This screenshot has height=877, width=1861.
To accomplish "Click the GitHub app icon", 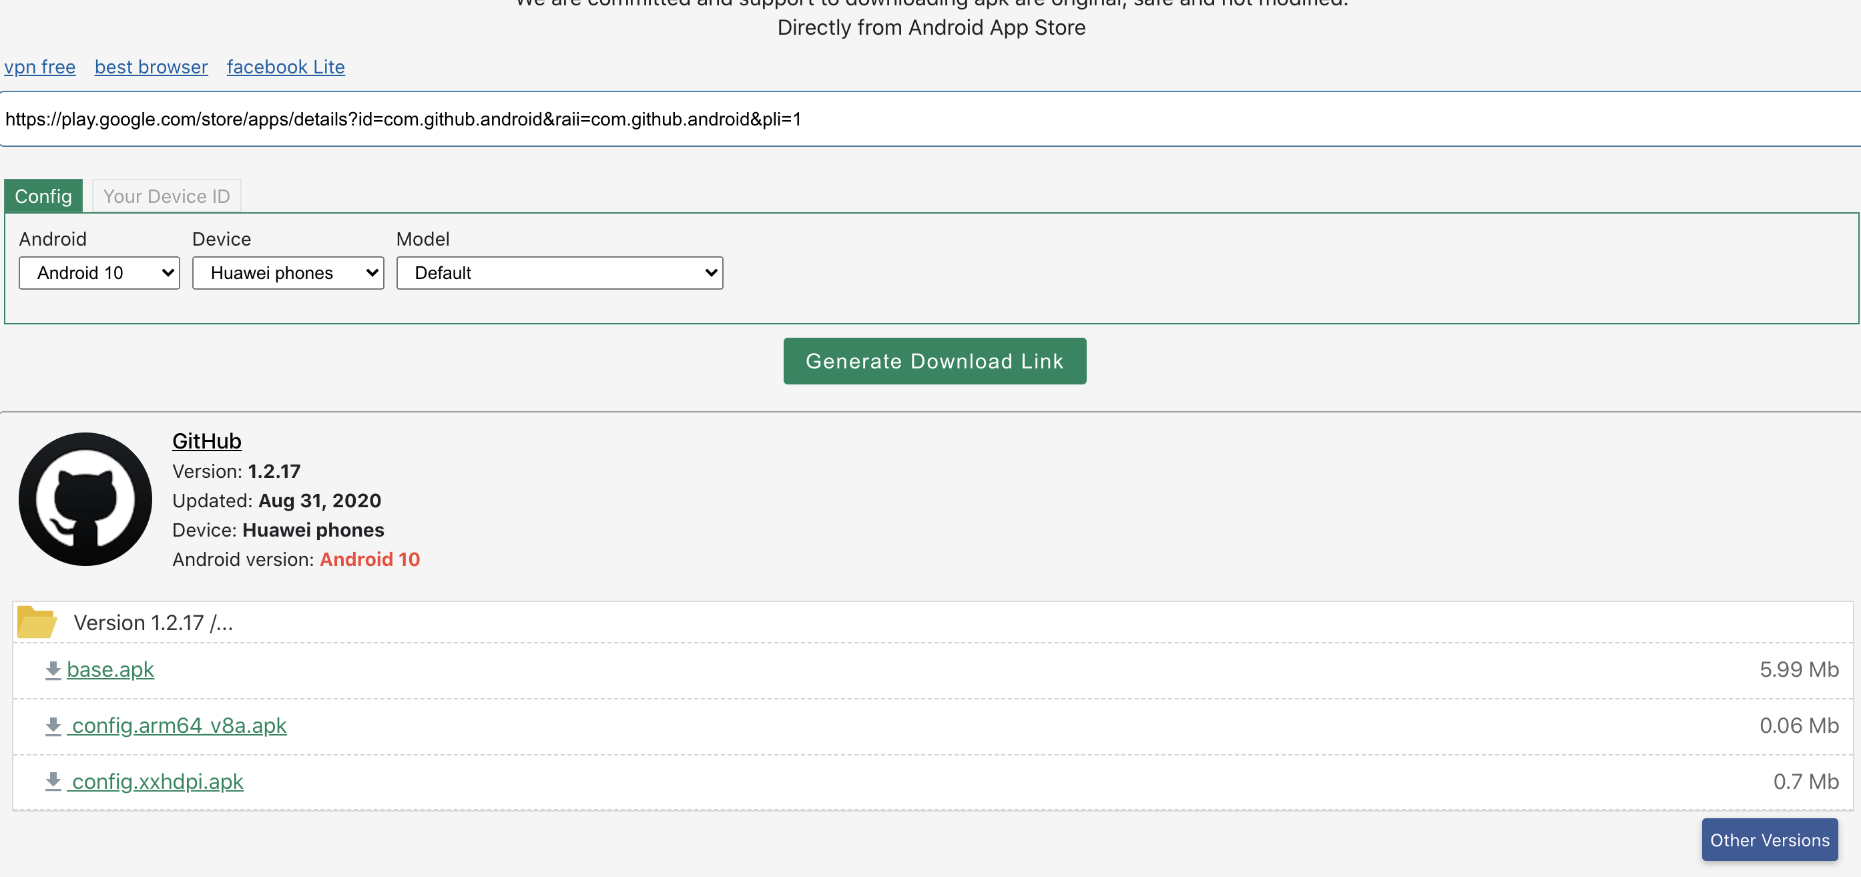I will (84, 500).
